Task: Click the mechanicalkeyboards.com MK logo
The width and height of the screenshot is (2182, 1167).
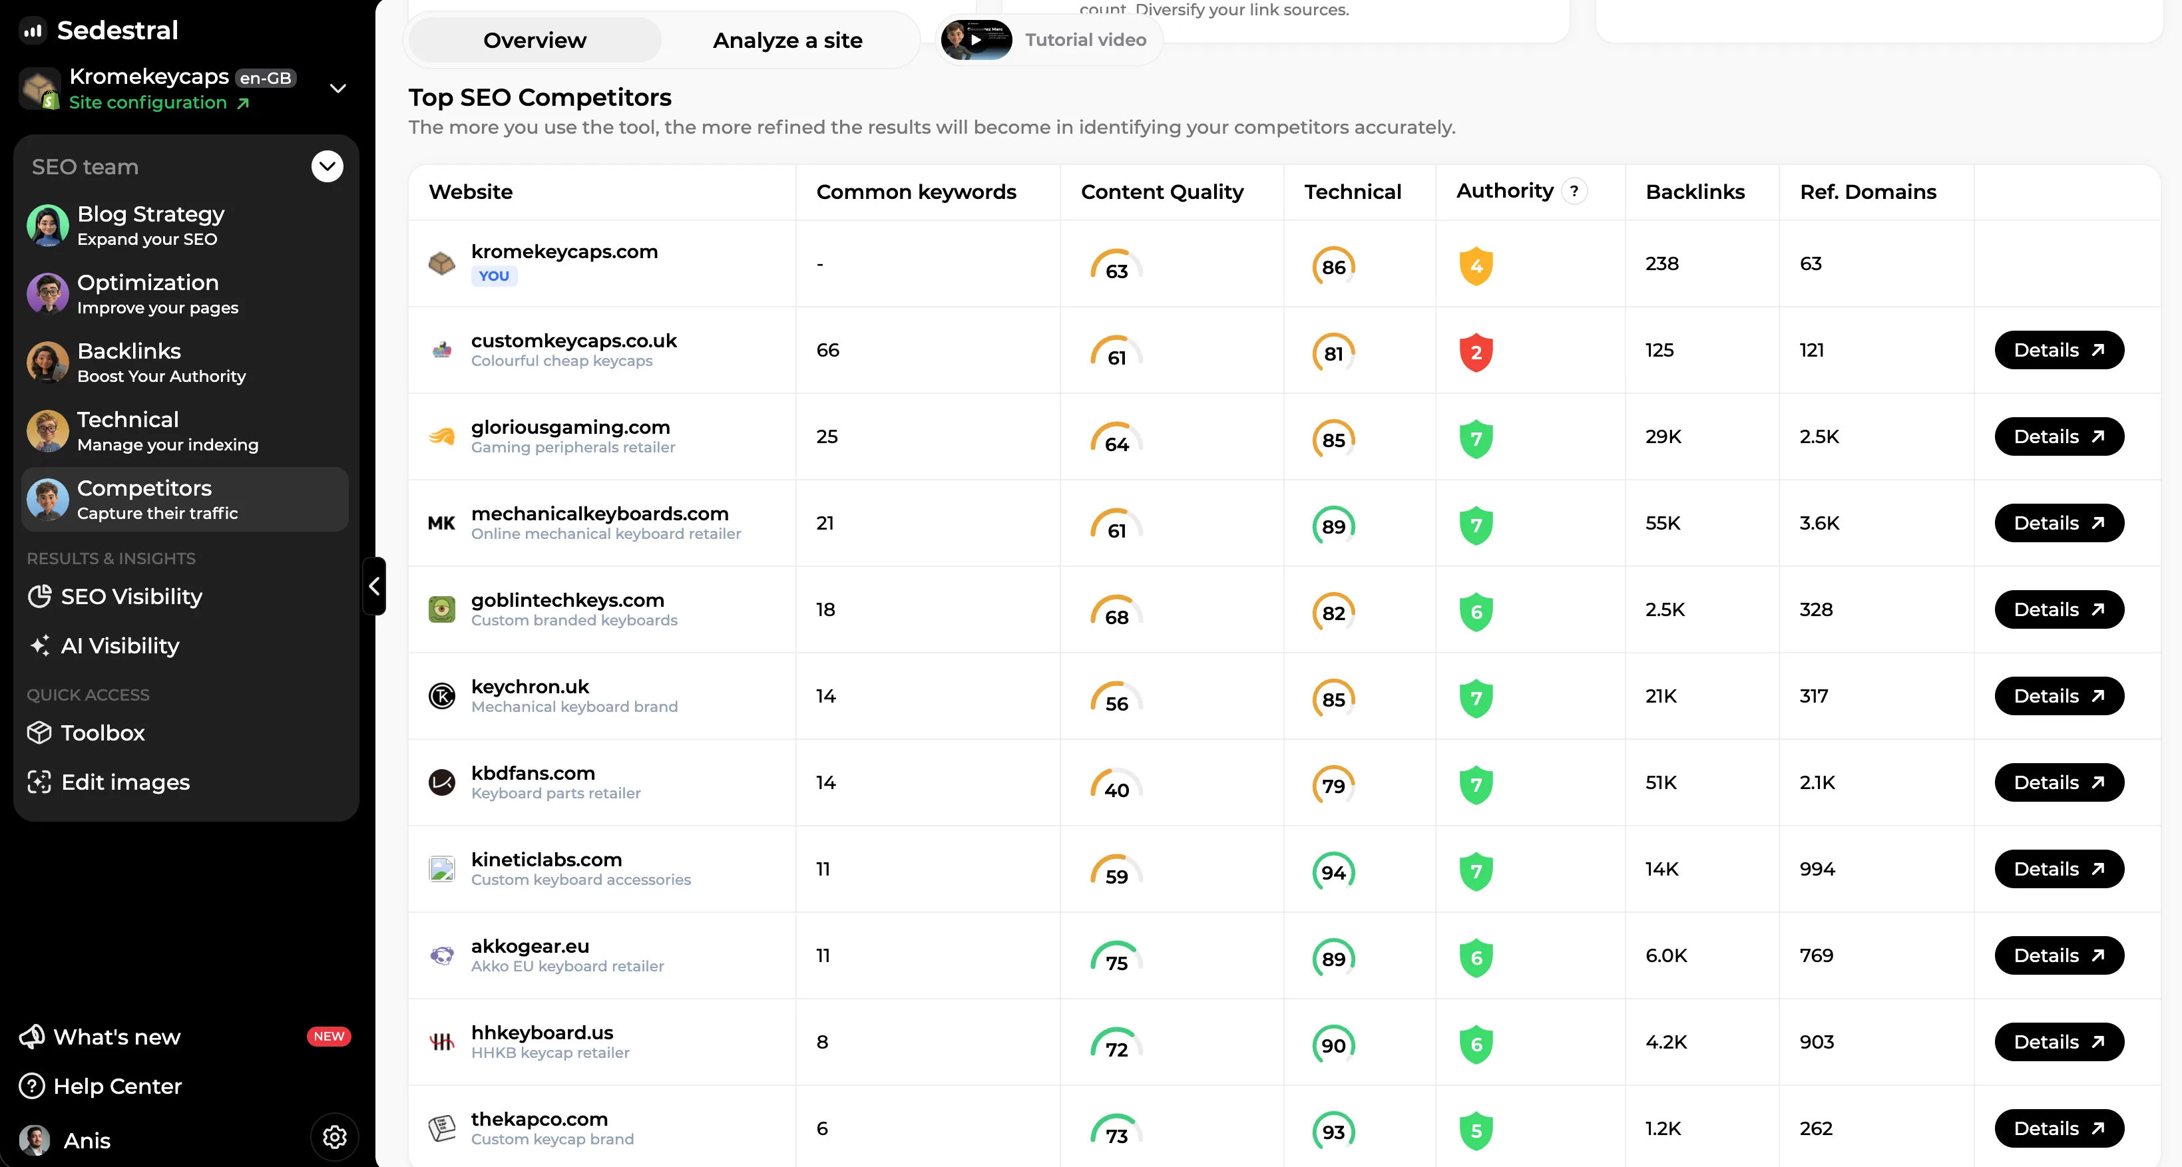Action: (441, 524)
